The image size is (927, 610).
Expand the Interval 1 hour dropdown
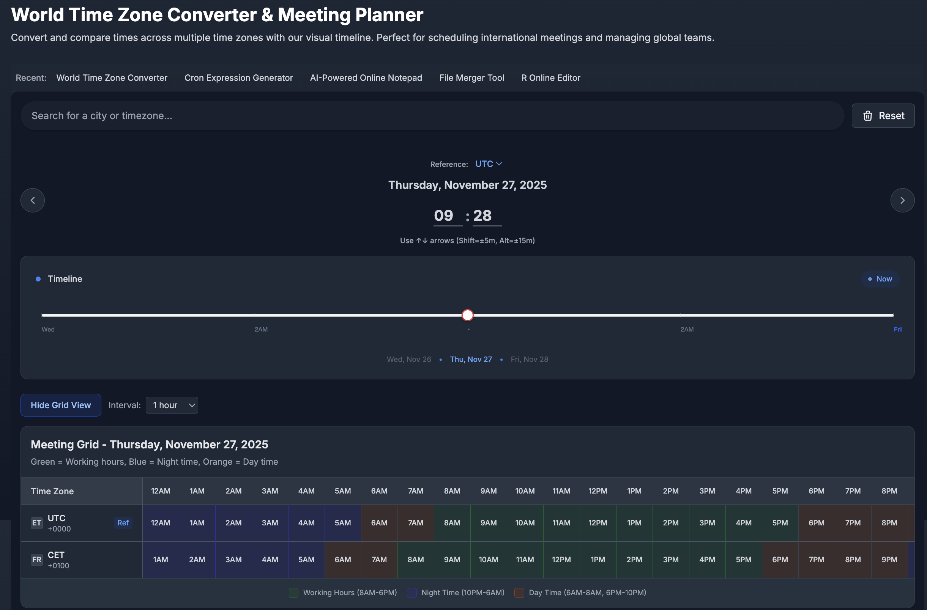coord(172,405)
